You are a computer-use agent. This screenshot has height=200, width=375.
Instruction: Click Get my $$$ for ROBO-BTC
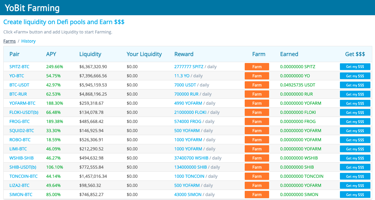[355, 140]
